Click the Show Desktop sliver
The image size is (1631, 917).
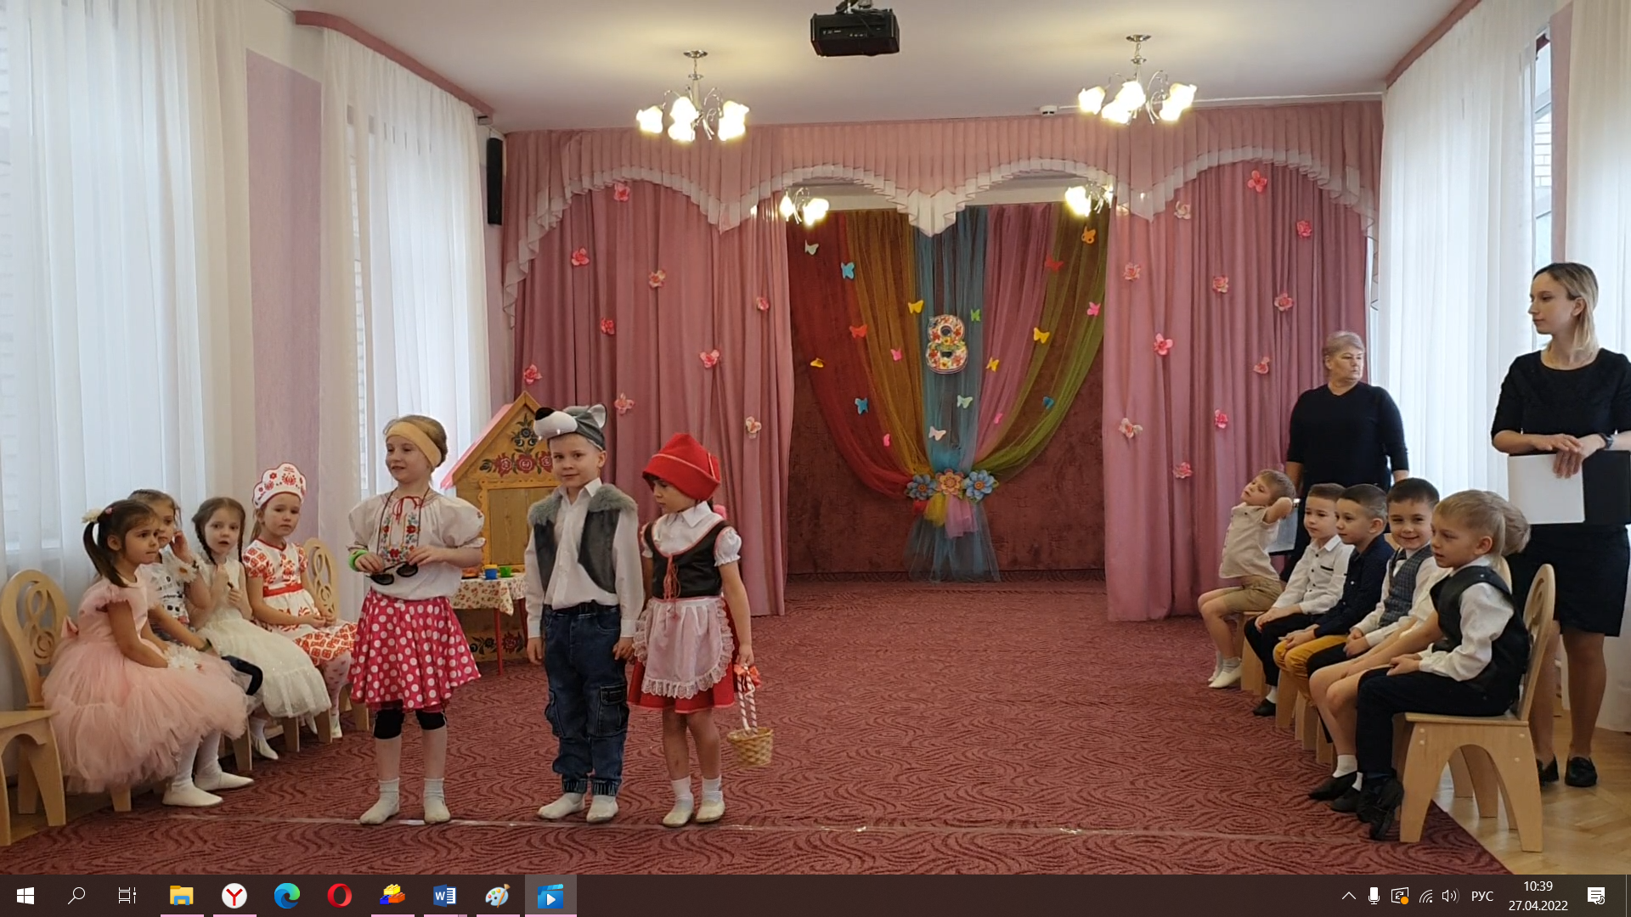(x=1627, y=896)
